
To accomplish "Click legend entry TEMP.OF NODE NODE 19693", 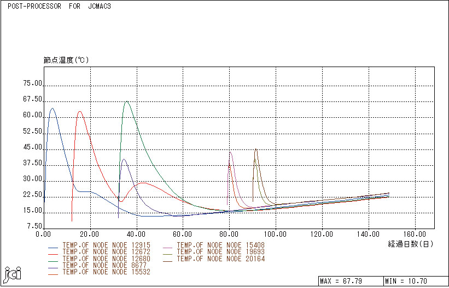I will 221,251.
